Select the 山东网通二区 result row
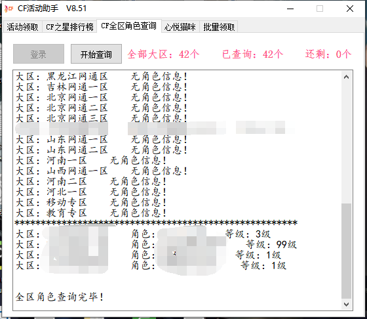 [102, 150]
